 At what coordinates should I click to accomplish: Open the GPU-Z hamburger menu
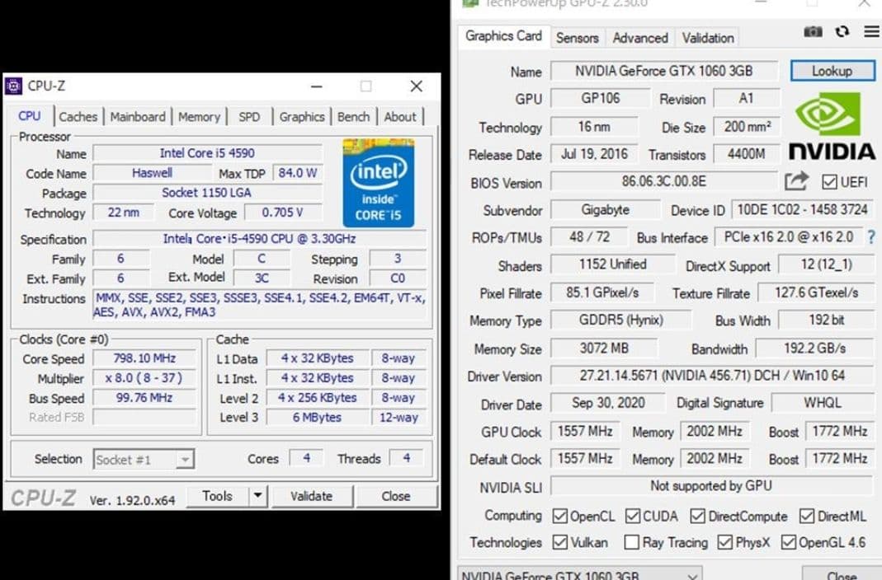pos(870,31)
